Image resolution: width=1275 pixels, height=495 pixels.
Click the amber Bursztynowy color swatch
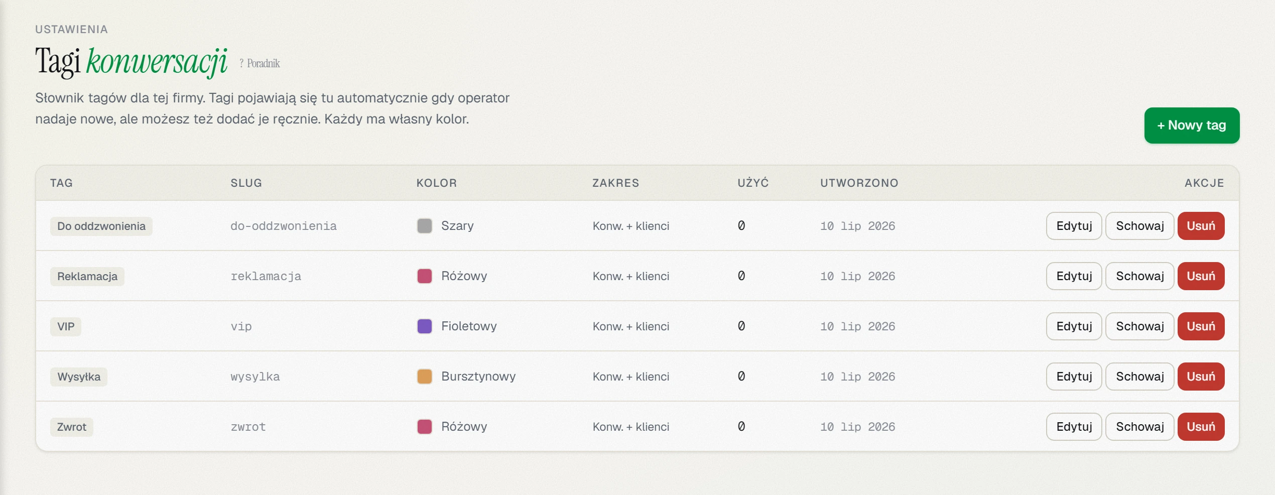click(425, 377)
